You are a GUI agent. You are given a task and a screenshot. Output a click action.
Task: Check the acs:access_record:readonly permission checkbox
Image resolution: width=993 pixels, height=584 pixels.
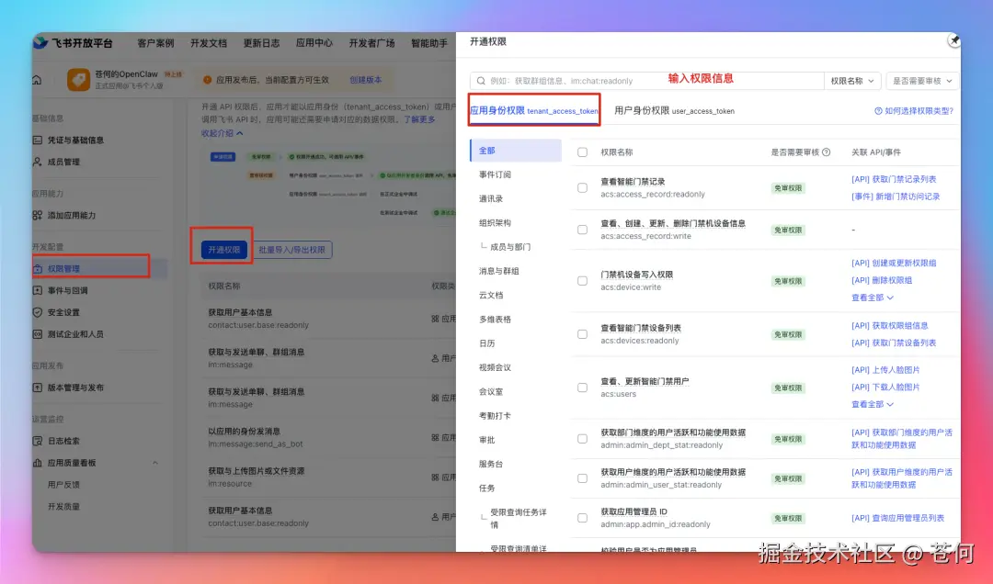click(582, 188)
